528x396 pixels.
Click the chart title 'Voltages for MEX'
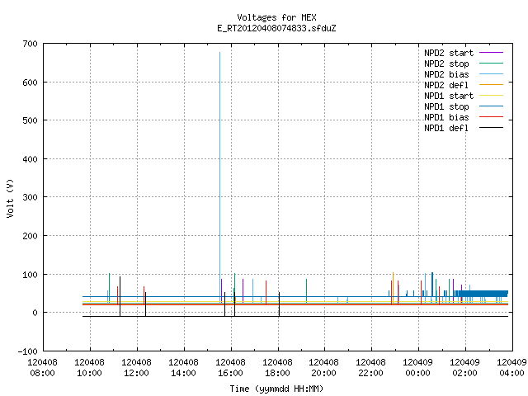[276, 17]
